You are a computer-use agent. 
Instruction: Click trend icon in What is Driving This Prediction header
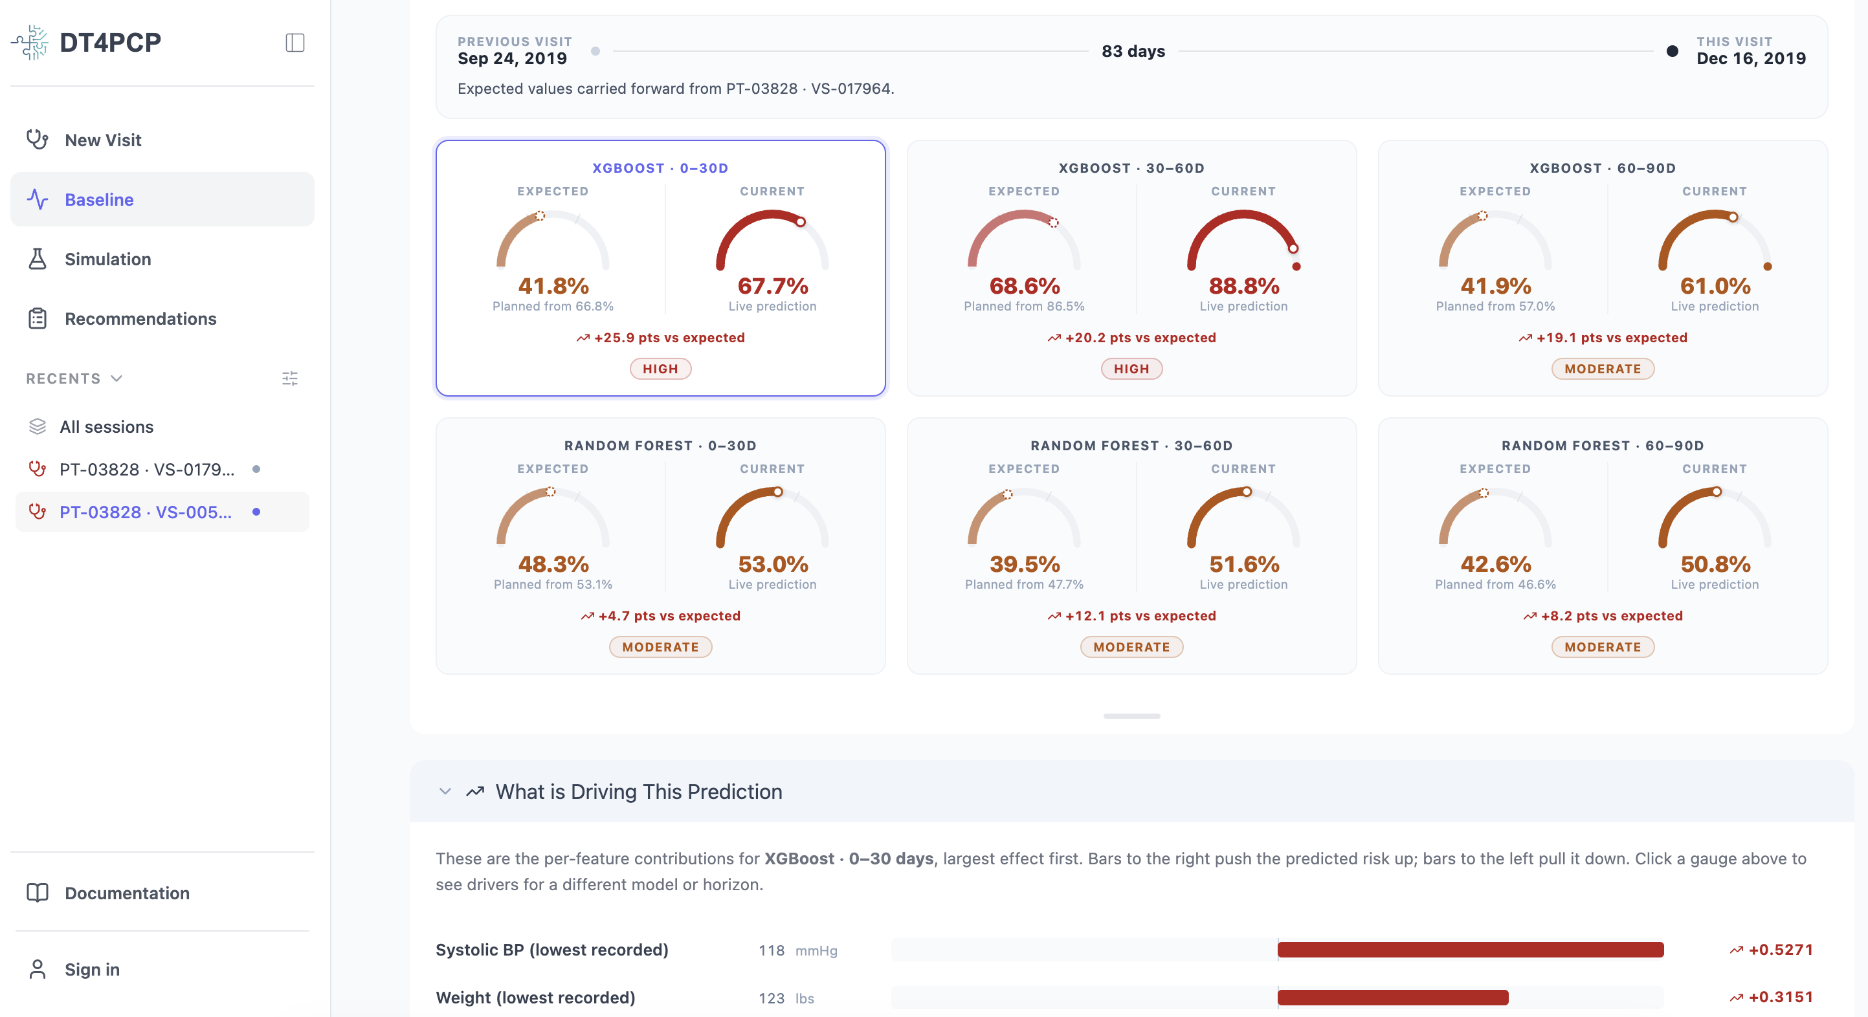click(475, 792)
